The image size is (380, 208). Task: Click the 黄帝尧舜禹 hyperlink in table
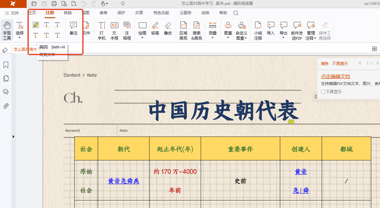pyautogui.click(x=123, y=181)
